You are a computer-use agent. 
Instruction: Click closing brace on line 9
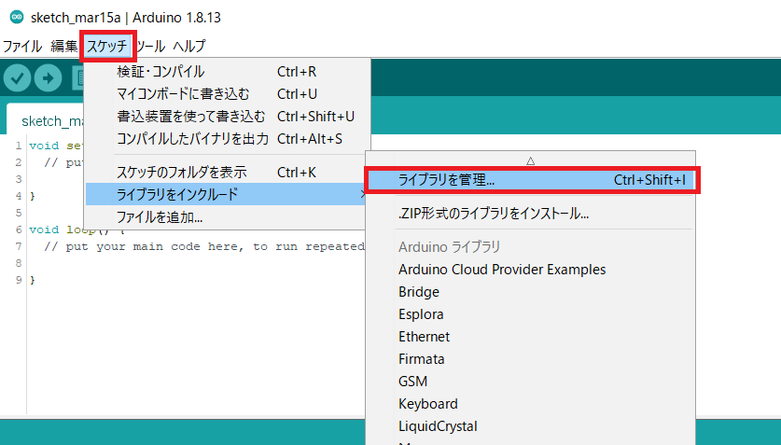[x=33, y=280]
